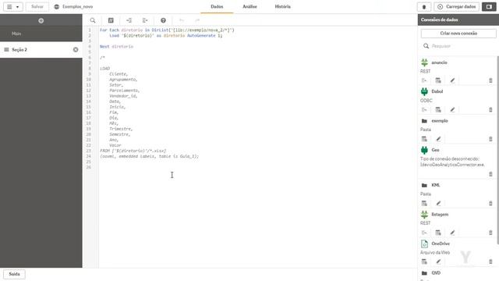Click the app globe icon beside Exemplos_novo
Image resolution: width=499 pixels, height=281 pixels.
click(x=57, y=7)
